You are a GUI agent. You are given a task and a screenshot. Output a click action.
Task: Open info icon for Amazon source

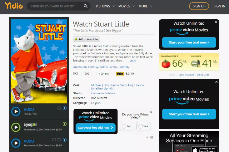coord(65,124)
